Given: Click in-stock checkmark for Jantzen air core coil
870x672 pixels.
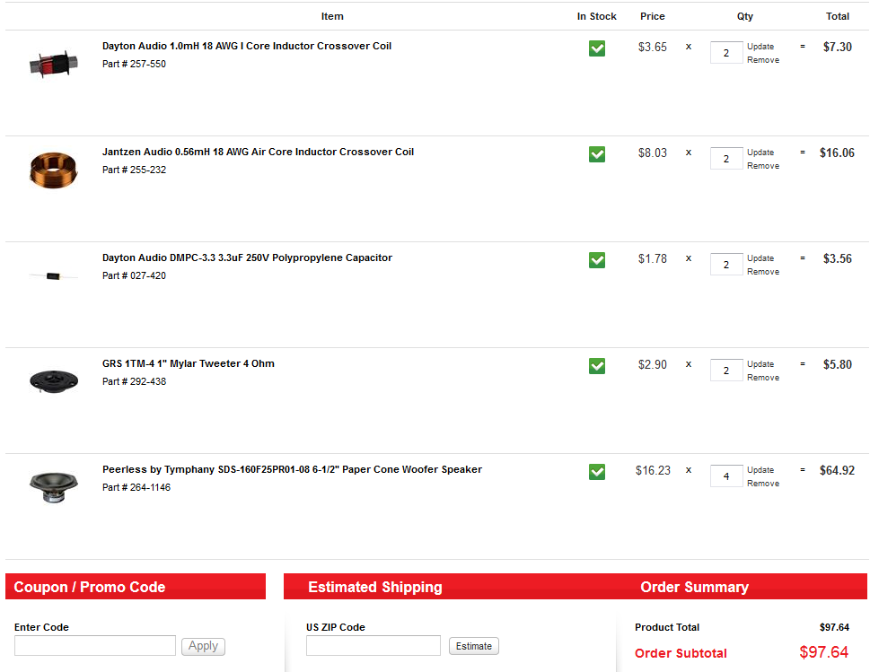Looking at the screenshot, I should tap(597, 154).
